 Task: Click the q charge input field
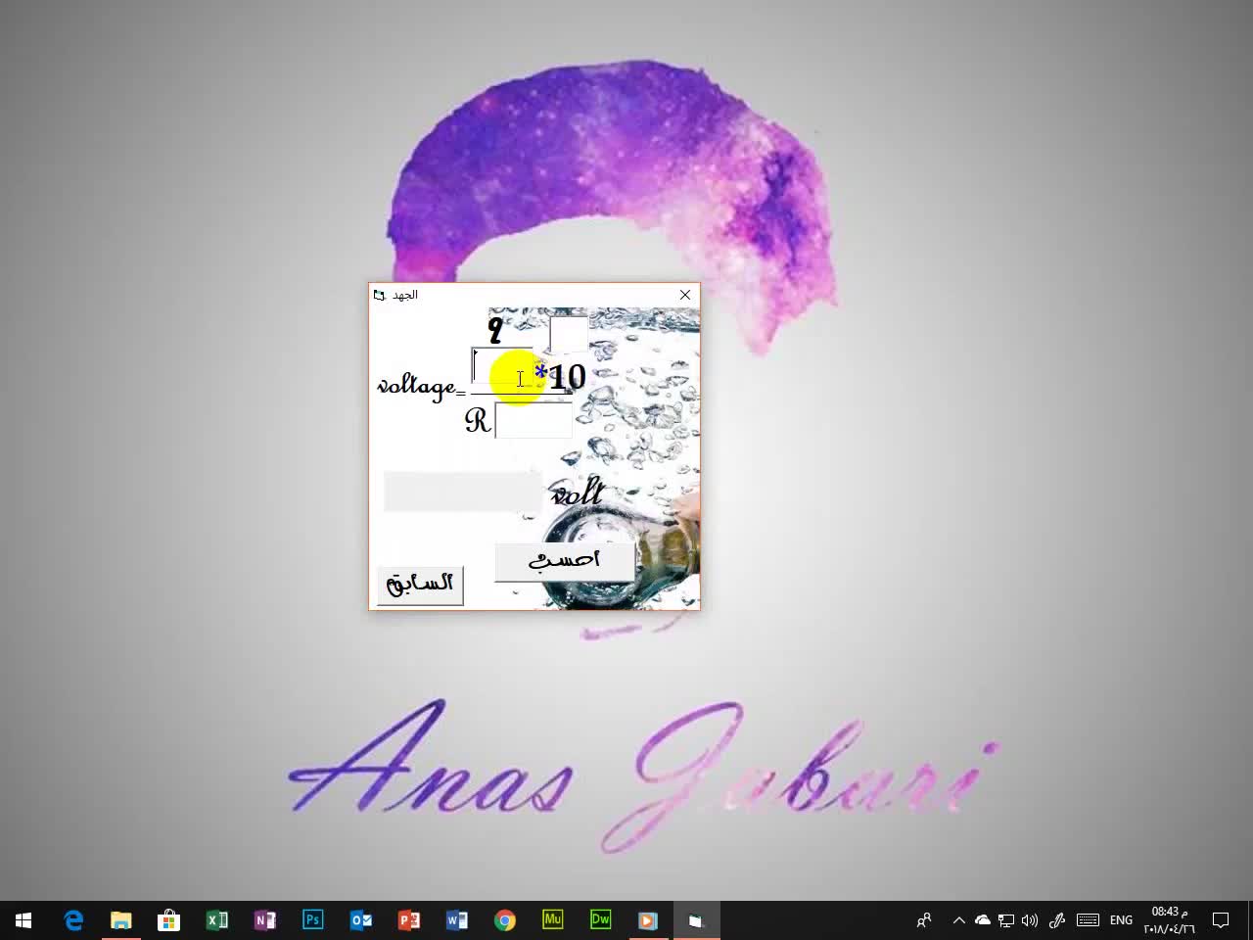[502, 367]
